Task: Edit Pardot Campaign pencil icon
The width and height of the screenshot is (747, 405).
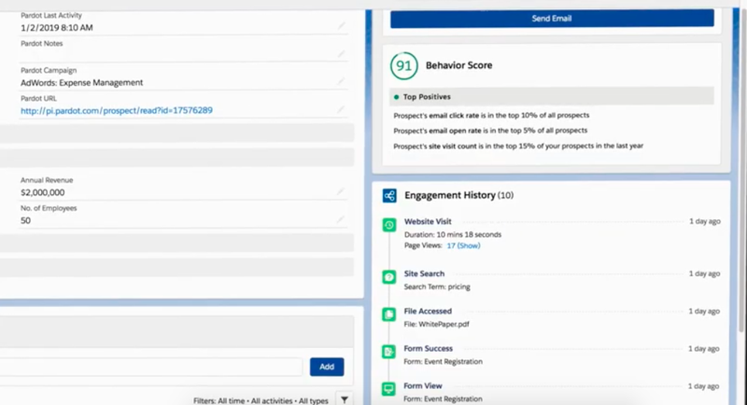Action: tap(341, 81)
